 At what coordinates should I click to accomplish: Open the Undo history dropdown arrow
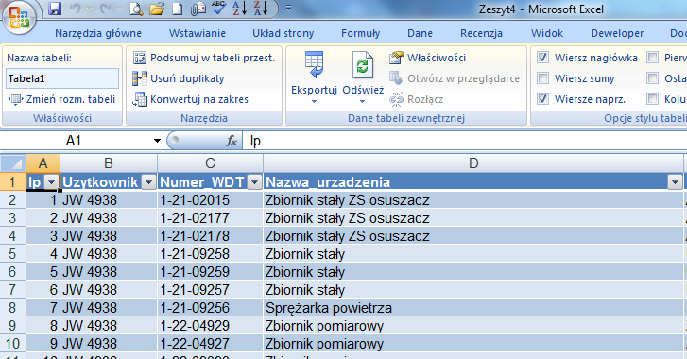[x=90, y=9]
